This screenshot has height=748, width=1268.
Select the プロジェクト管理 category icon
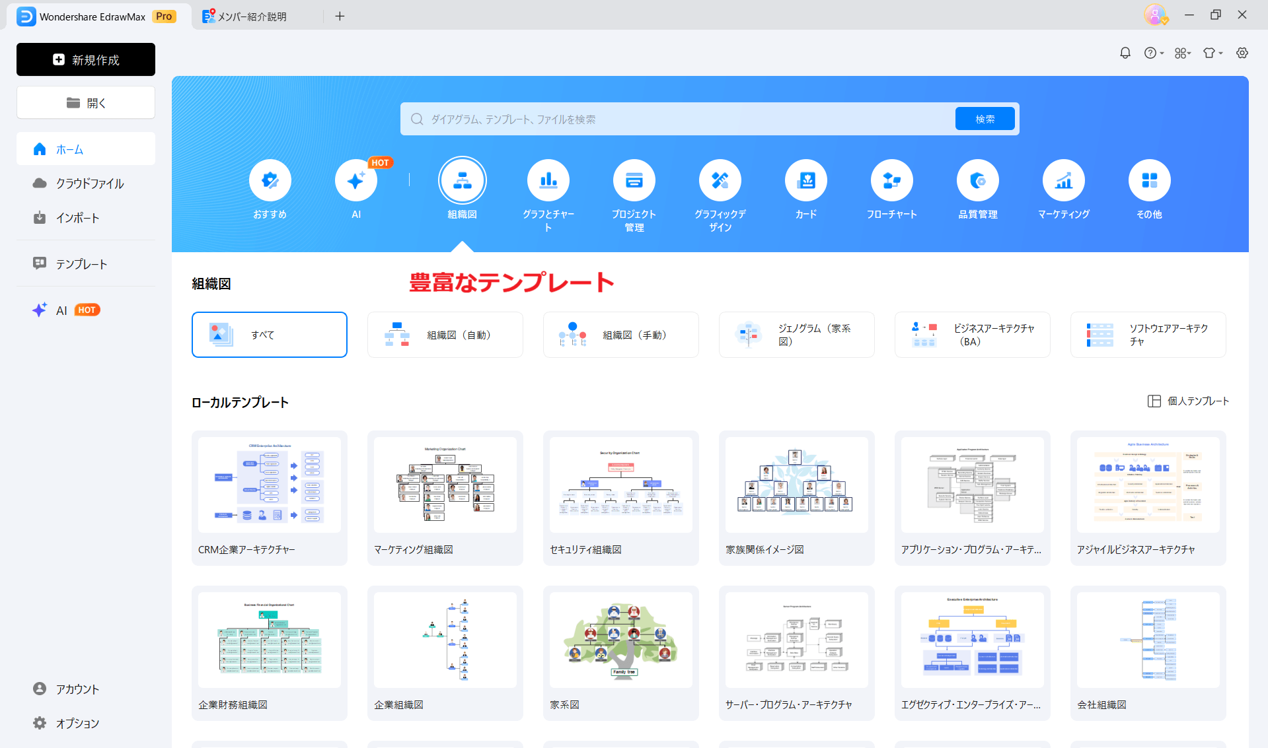[x=634, y=180]
